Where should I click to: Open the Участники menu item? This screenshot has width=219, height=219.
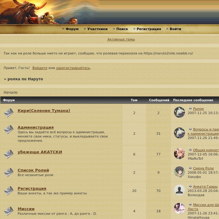97,29
